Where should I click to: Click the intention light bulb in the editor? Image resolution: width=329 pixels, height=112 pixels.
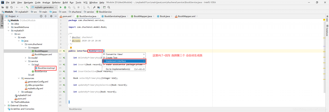(x=71, y=48)
